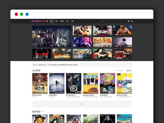Screen dimensions: 164x123
Task: Focus the search input field
Action: [109, 21]
